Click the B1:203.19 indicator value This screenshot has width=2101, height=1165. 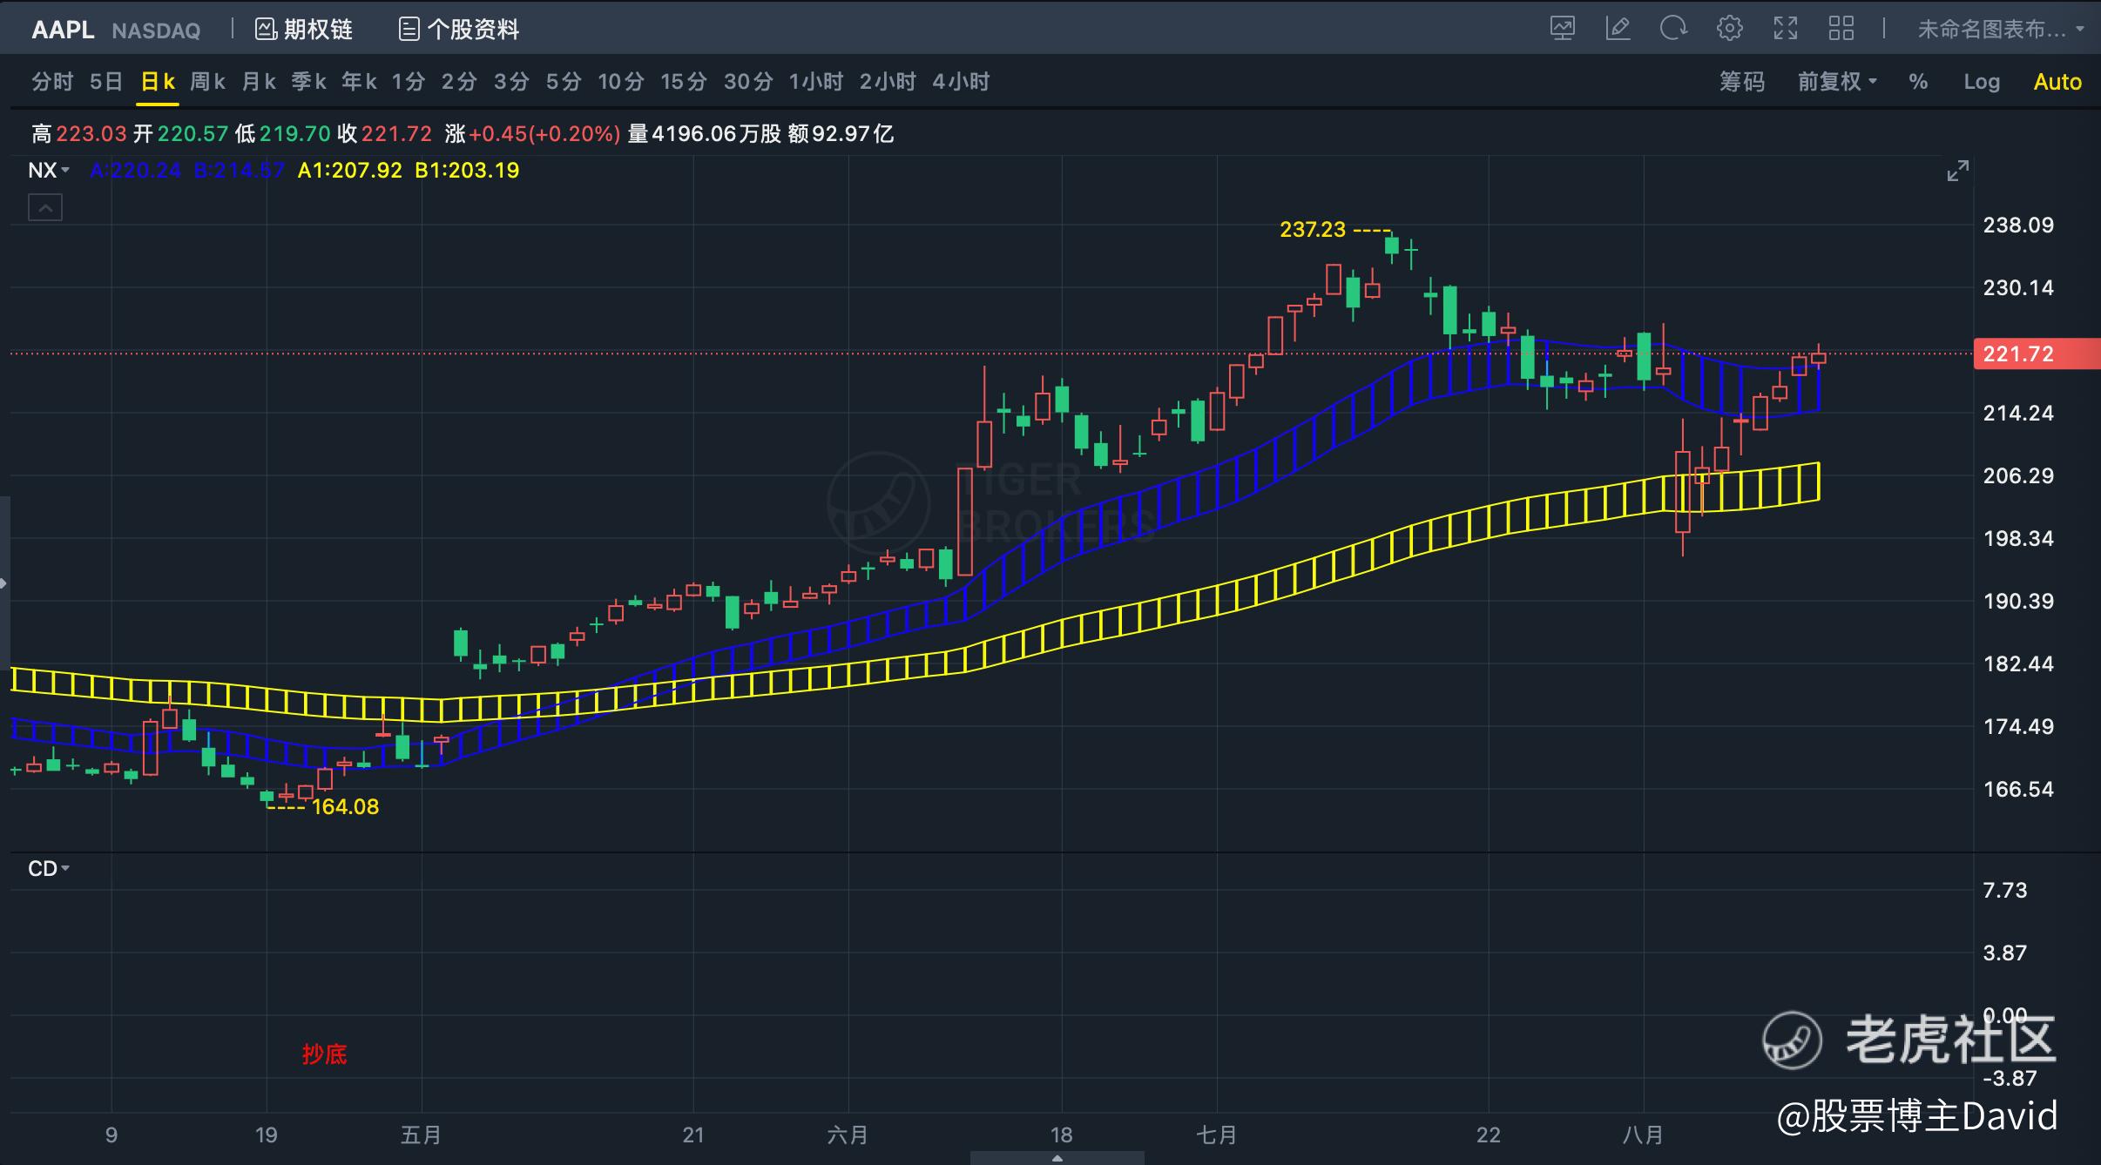467,171
